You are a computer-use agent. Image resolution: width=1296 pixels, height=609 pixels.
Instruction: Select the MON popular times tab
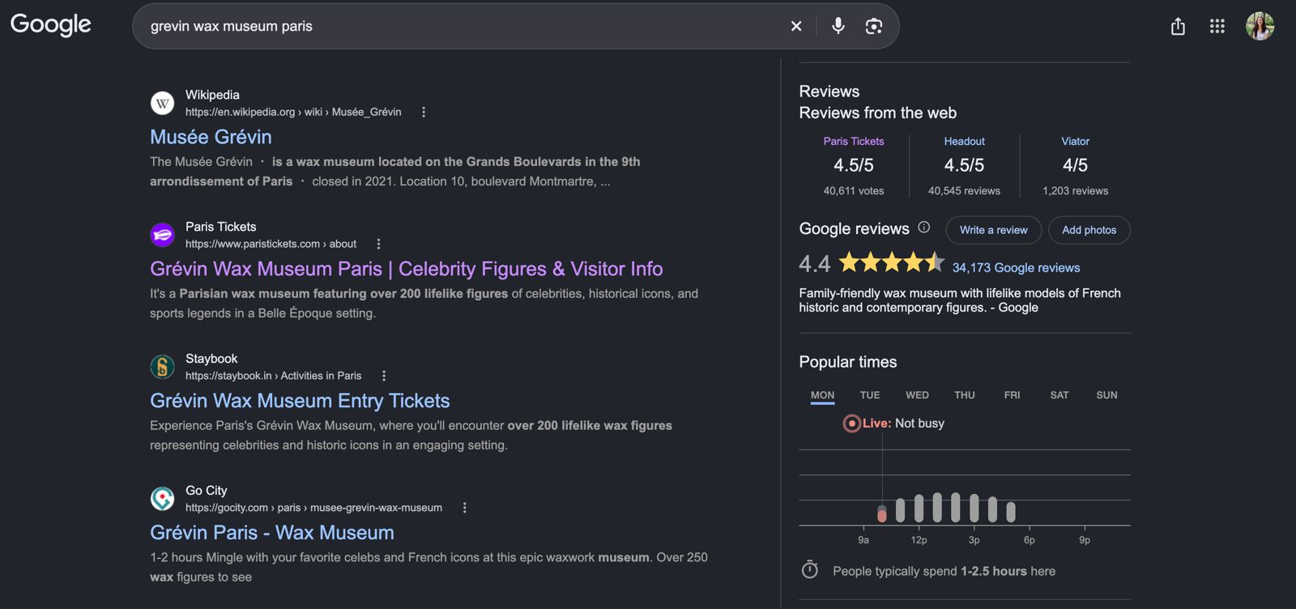[x=823, y=395]
